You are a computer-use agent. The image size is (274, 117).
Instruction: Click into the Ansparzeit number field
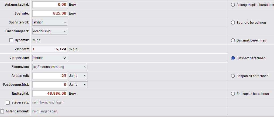50,76
